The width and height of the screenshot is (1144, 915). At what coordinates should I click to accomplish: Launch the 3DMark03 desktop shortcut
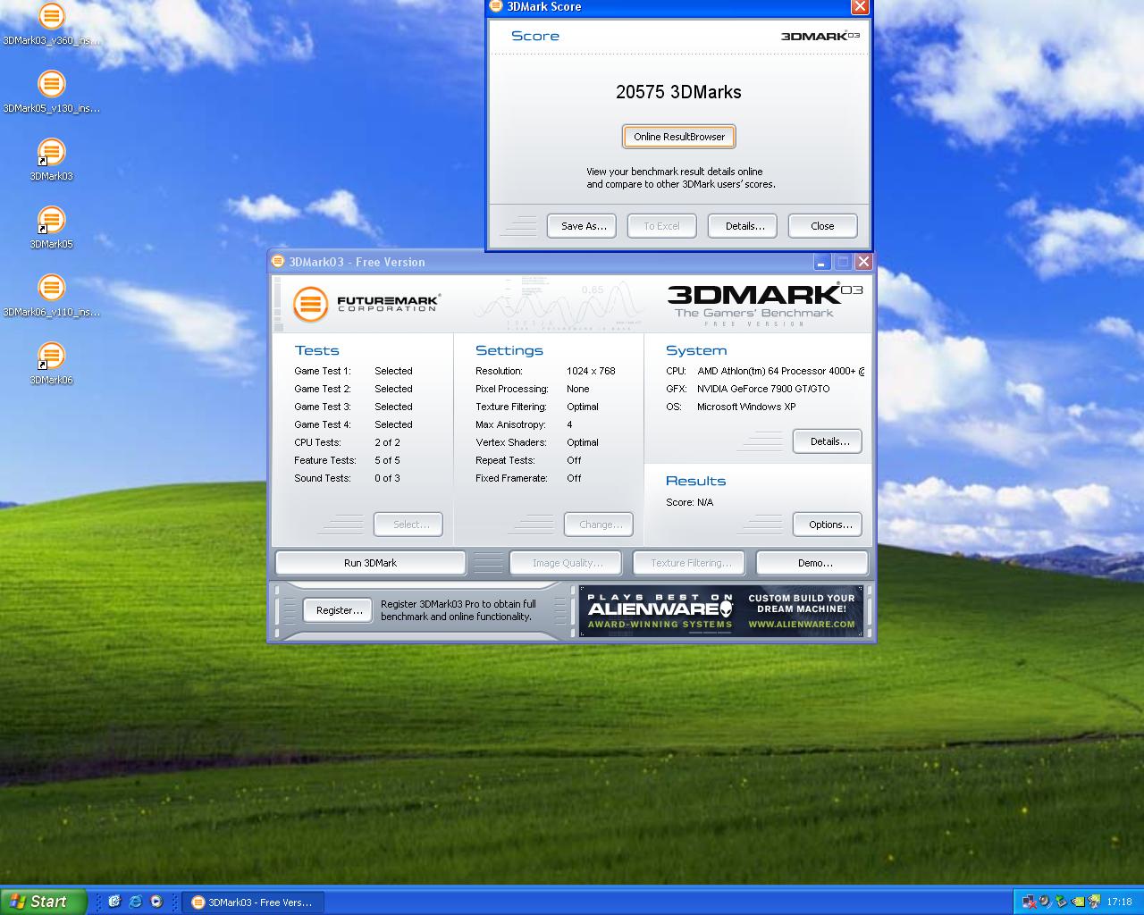coord(52,161)
